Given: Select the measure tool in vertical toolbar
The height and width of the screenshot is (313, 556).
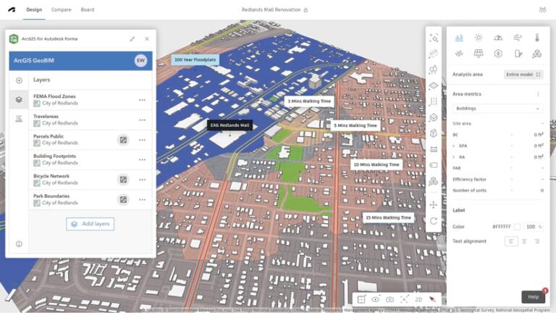Looking at the screenshot, I should coord(434,149).
